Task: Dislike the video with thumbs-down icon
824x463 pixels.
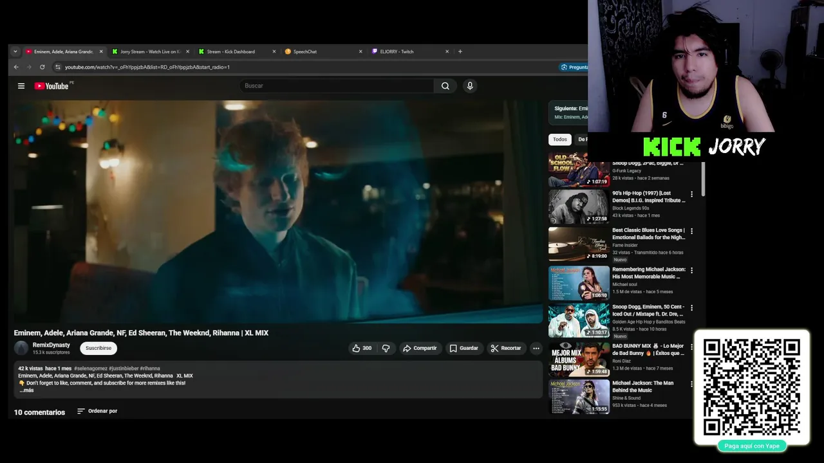Action: pos(386,348)
